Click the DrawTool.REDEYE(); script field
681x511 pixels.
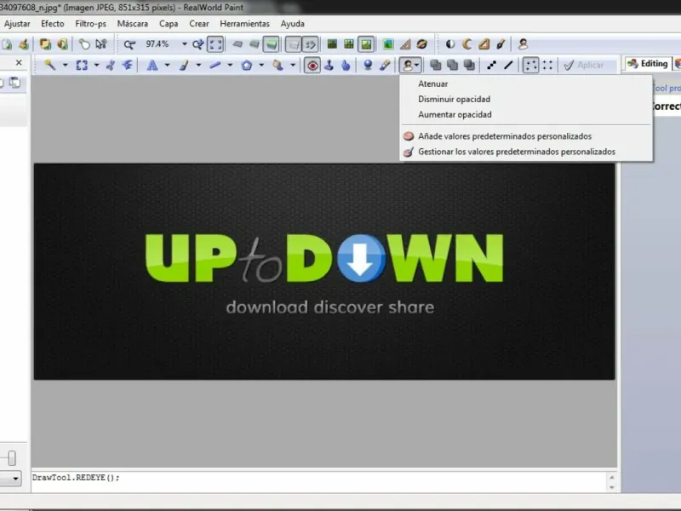pyautogui.click(x=319, y=480)
